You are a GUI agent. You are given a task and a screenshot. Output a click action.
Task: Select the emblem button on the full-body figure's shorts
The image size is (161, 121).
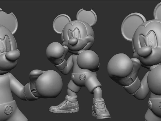coord(83,77)
